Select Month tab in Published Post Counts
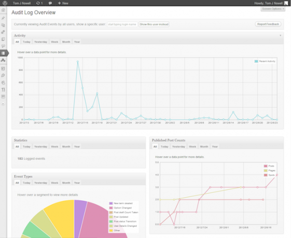Image resolution: width=291 pixels, height=238 pixels. 204,146
